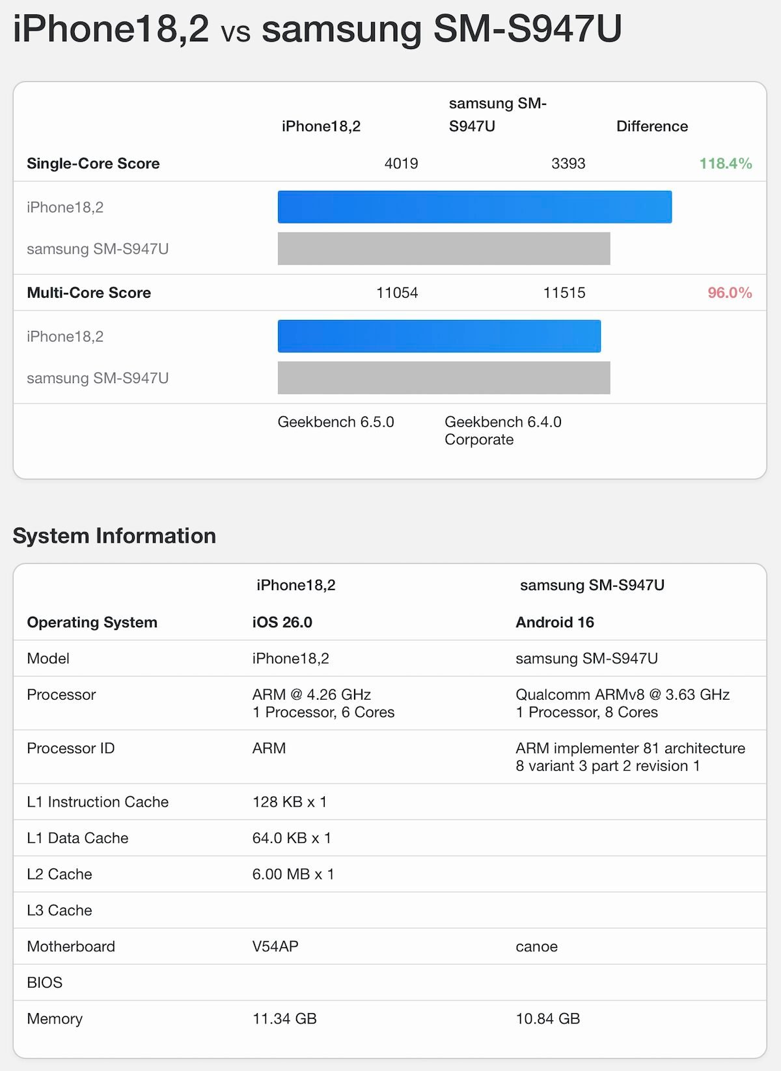Select the 'Multi-Core Score' row label

coord(89,293)
